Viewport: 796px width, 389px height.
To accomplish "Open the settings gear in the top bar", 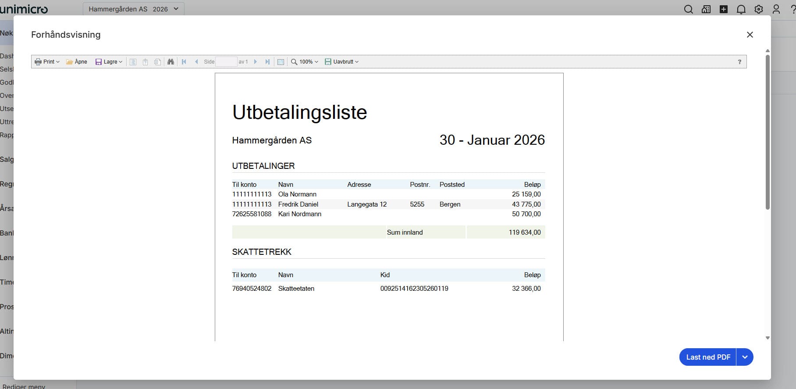I will 758,9.
